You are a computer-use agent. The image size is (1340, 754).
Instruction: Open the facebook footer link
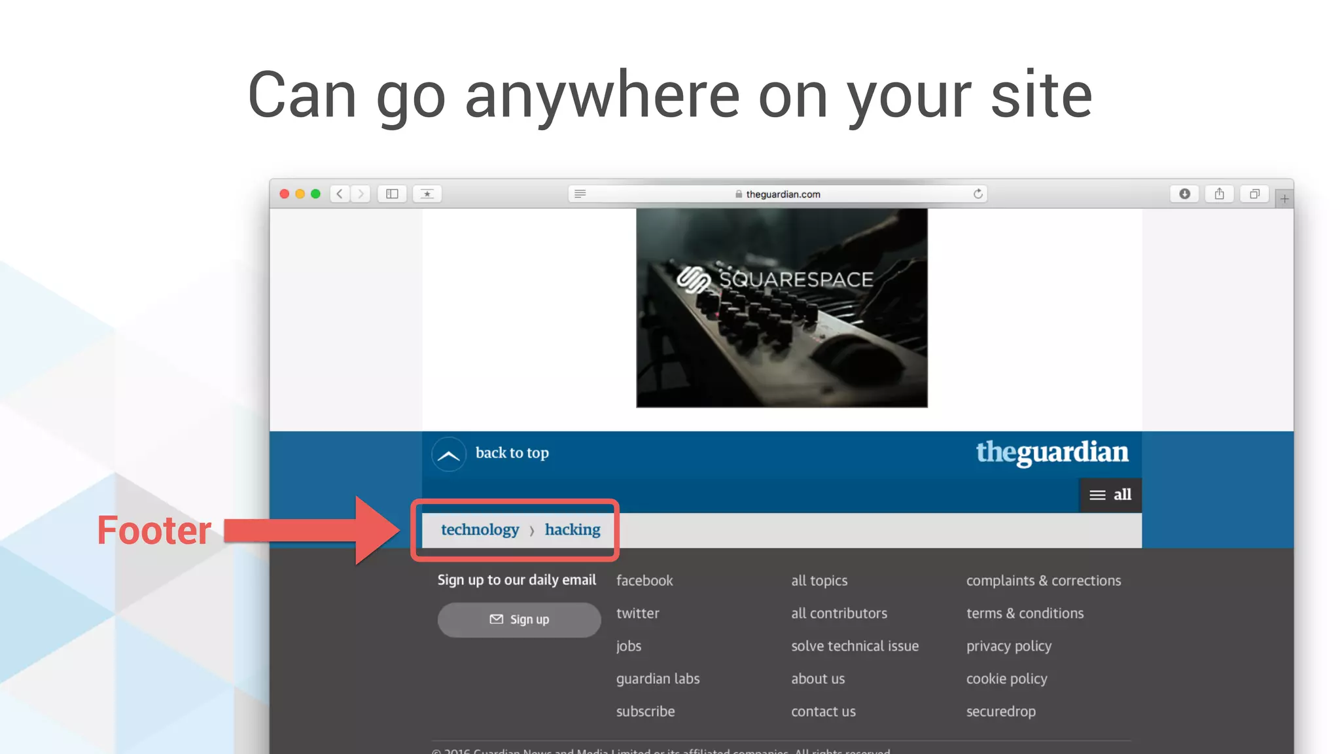tap(644, 581)
